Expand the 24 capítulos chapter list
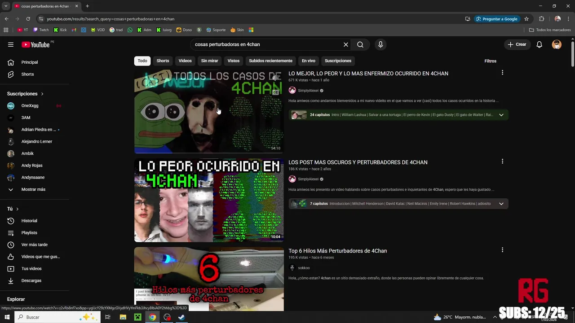The image size is (575, 323). 501,115
